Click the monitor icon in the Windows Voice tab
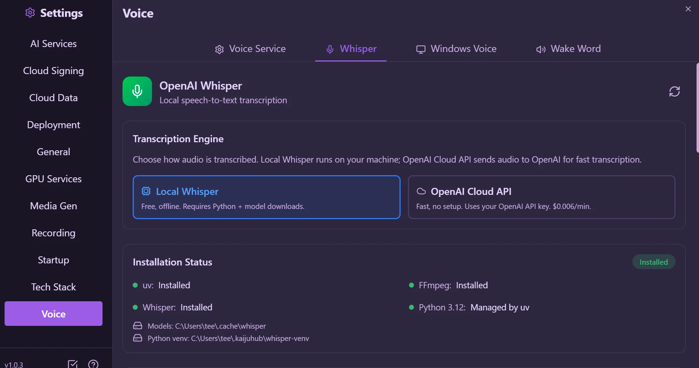699x368 pixels. [x=421, y=50]
